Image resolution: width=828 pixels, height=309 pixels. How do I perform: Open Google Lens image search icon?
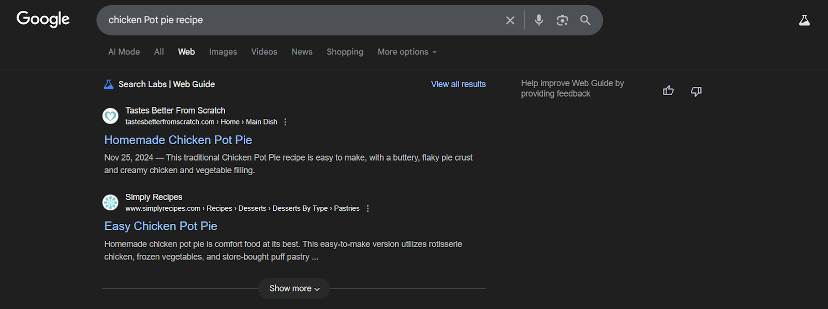[563, 20]
